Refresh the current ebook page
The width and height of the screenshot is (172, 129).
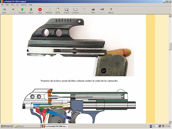(49, 9)
